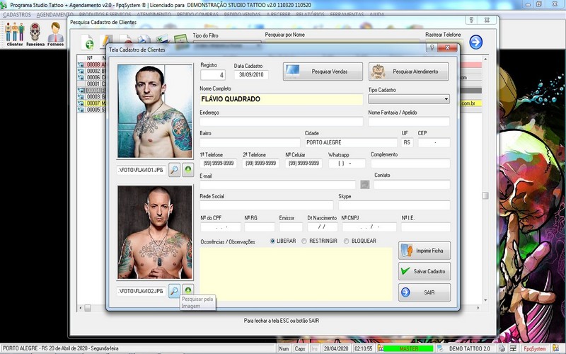Click users icon left of MASTER

pyautogui.click(x=380, y=348)
